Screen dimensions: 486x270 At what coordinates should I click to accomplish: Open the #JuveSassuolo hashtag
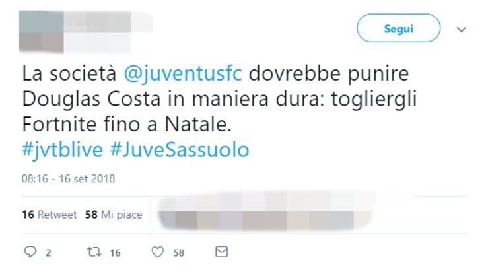coord(180,151)
